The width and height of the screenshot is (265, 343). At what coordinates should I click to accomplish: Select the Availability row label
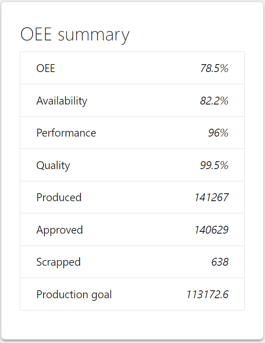click(62, 101)
